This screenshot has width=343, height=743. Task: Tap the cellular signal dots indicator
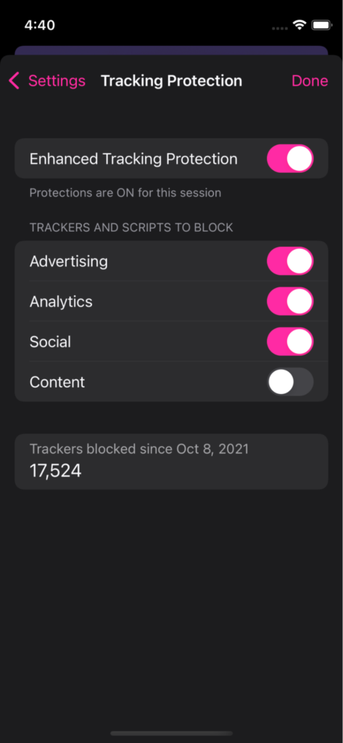pos(280,28)
